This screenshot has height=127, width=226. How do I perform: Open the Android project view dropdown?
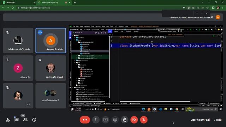(x=78, y=33)
